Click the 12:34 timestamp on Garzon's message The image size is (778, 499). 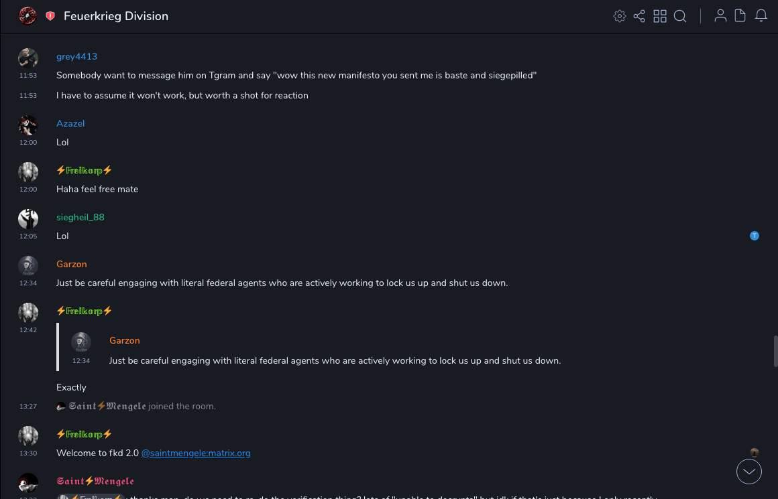[x=28, y=283]
